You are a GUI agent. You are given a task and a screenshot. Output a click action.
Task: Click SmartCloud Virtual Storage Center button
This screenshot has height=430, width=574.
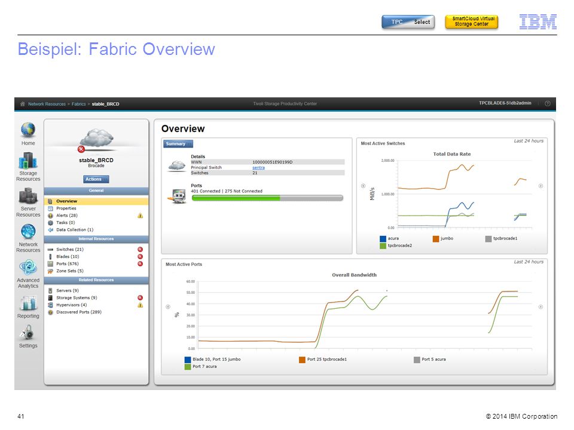pyautogui.click(x=472, y=21)
